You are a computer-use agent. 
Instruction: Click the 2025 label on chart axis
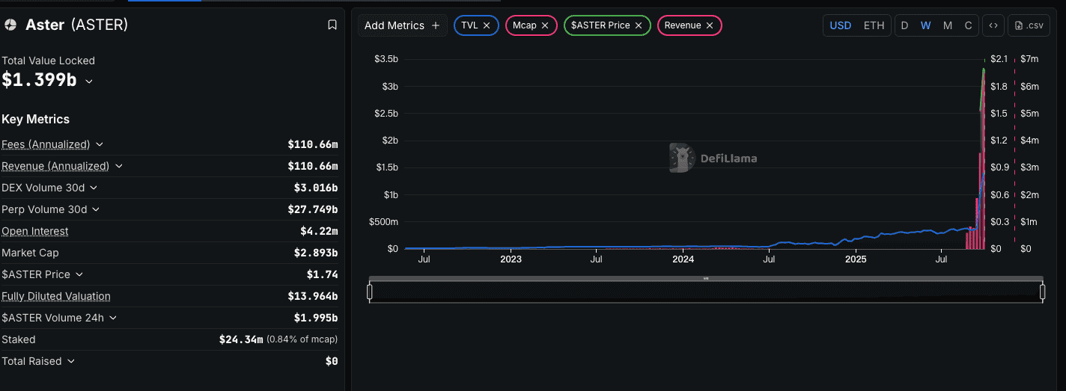pyautogui.click(x=856, y=259)
